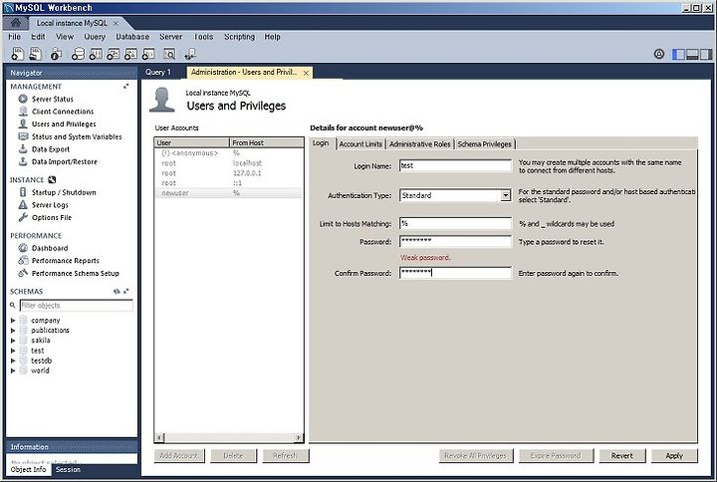Expand the publications schema
The height and width of the screenshot is (482, 717).
[13, 331]
